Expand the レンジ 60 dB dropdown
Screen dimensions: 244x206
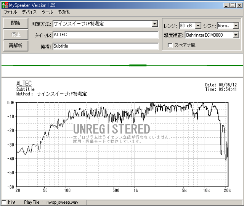(x=198, y=26)
